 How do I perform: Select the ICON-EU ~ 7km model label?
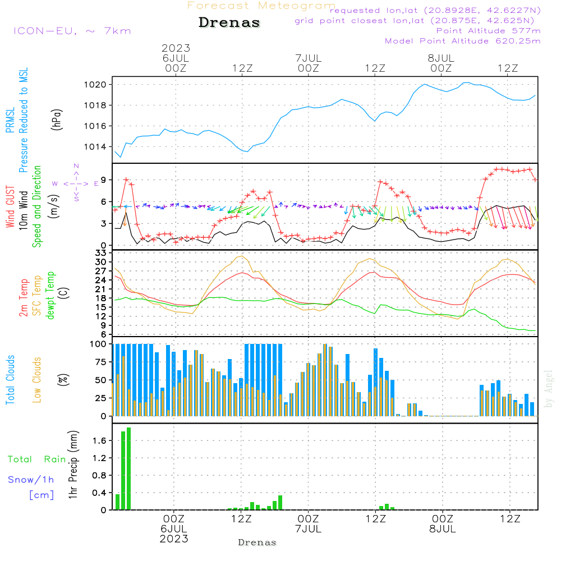tap(72, 31)
